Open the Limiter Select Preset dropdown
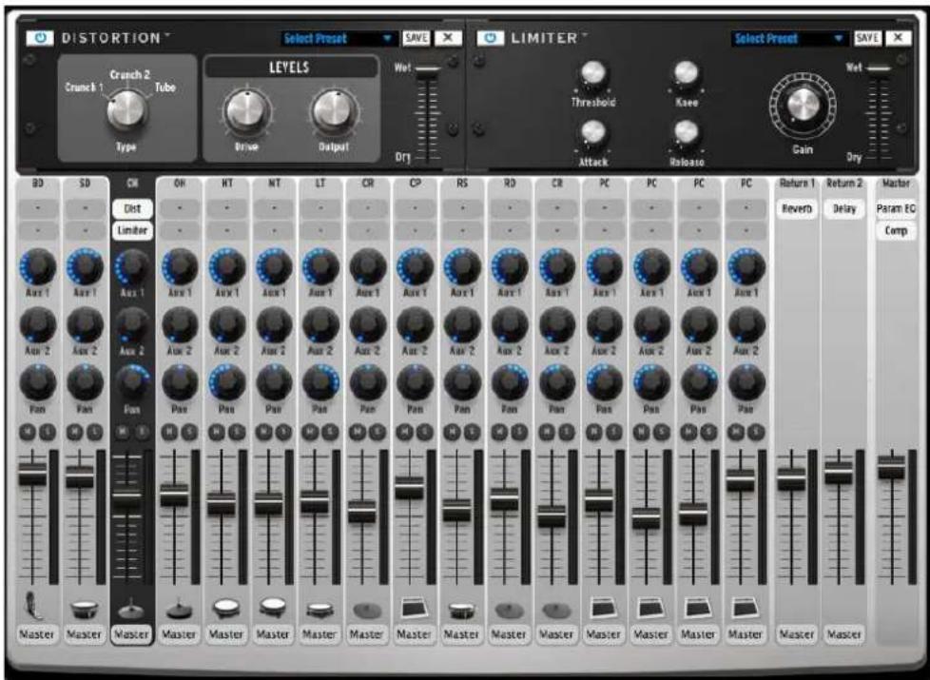The width and height of the screenshot is (930, 680). click(x=789, y=39)
